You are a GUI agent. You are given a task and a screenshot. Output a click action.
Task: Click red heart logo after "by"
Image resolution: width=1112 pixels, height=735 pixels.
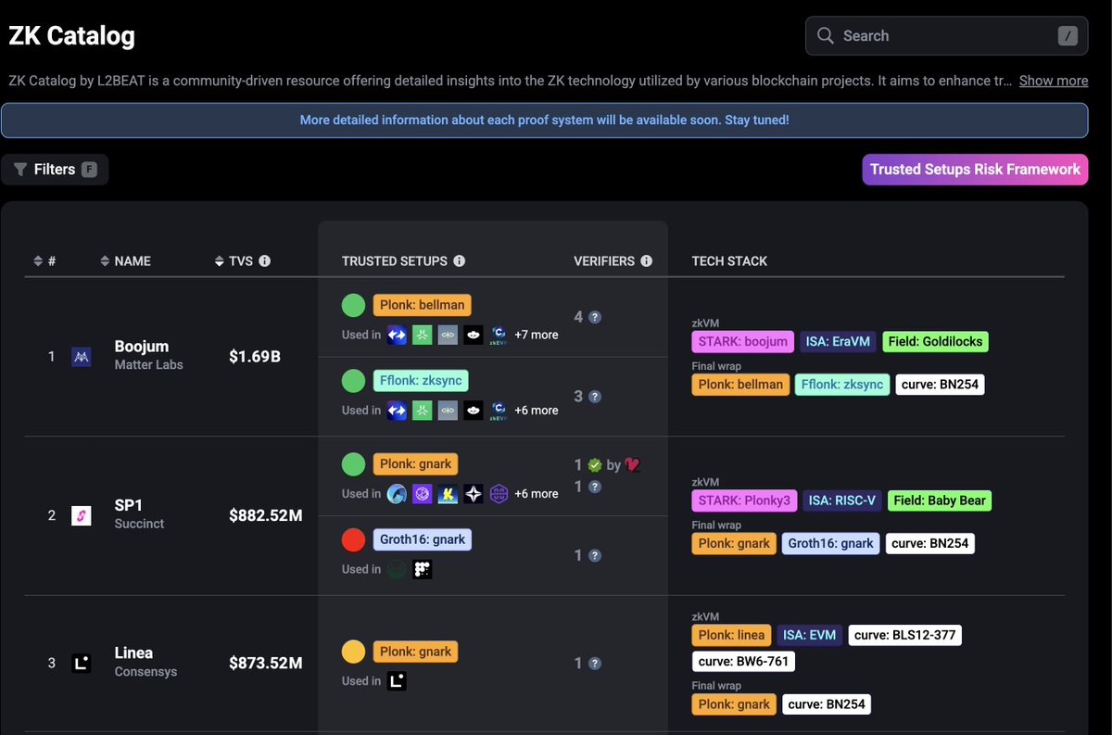(x=634, y=465)
